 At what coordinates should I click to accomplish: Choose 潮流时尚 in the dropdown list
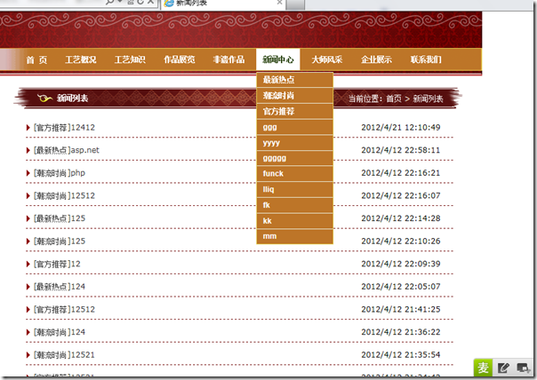[279, 96]
